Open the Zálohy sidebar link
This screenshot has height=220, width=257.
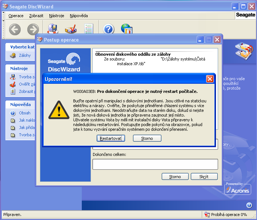point(25,55)
